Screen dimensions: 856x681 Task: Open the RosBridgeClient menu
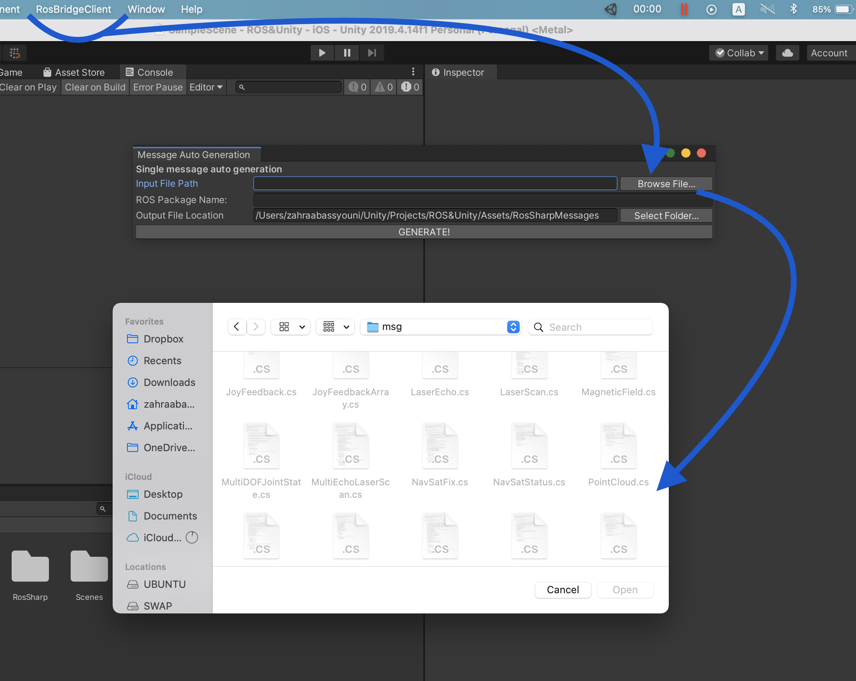click(73, 9)
